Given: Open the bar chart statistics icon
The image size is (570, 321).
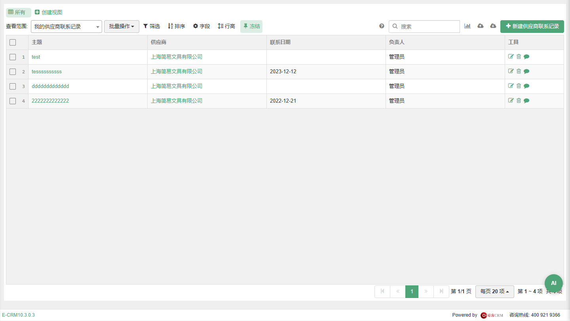Looking at the screenshot, I should pyautogui.click(x=467, y=26).
